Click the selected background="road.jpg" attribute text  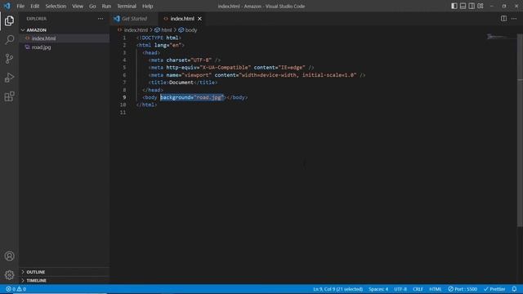[192, 97]
